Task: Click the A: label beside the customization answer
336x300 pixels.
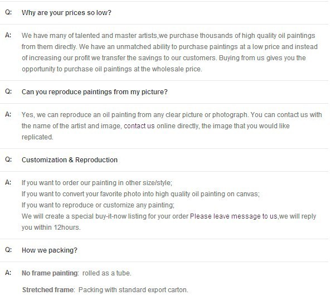Action: (x=8, y=182)
